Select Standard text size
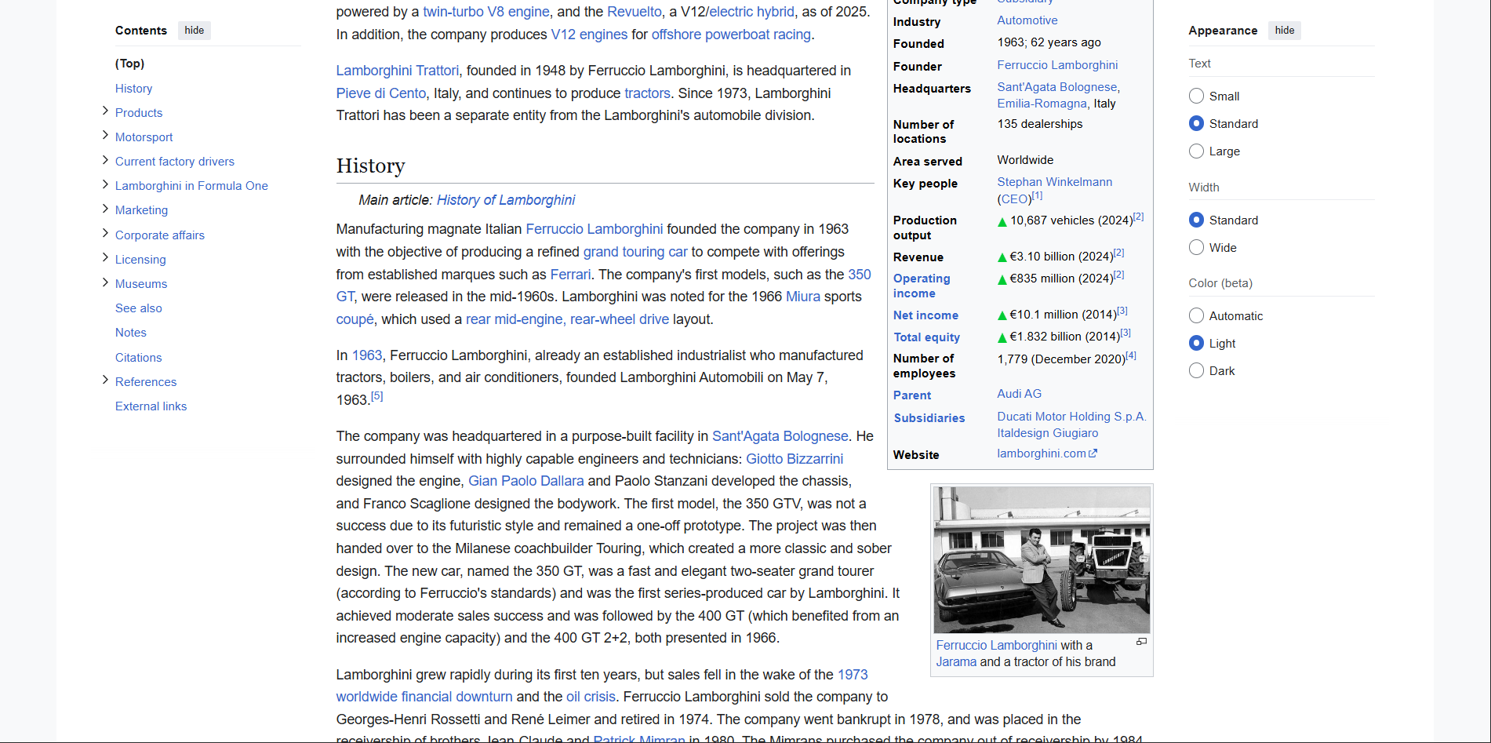The height and width of the screenshot is (743, 1491). [1196, 123]
